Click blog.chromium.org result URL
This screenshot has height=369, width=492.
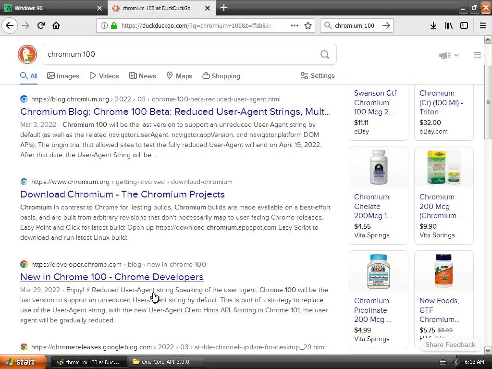click(156, 99)
